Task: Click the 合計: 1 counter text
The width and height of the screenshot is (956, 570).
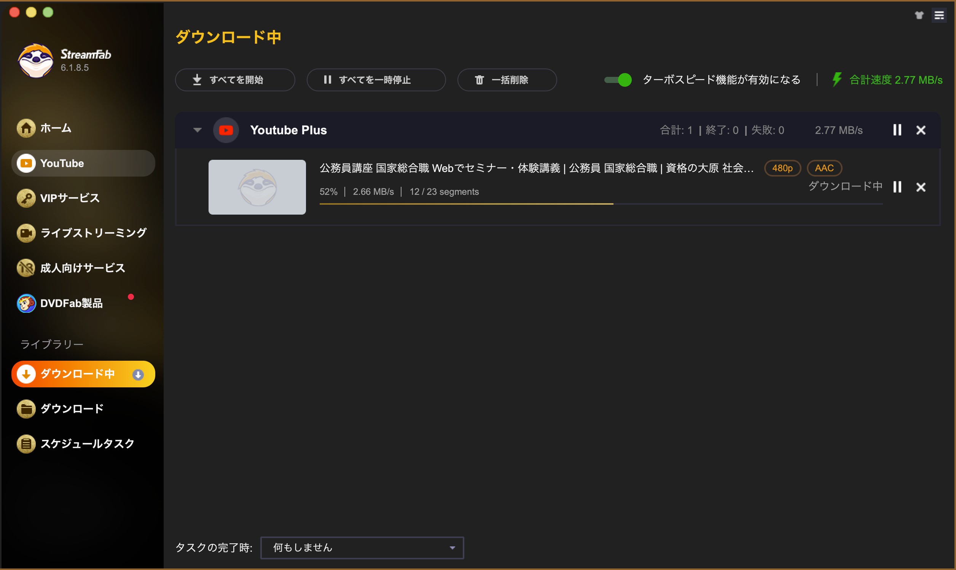Action: click(x=676, y=130)
